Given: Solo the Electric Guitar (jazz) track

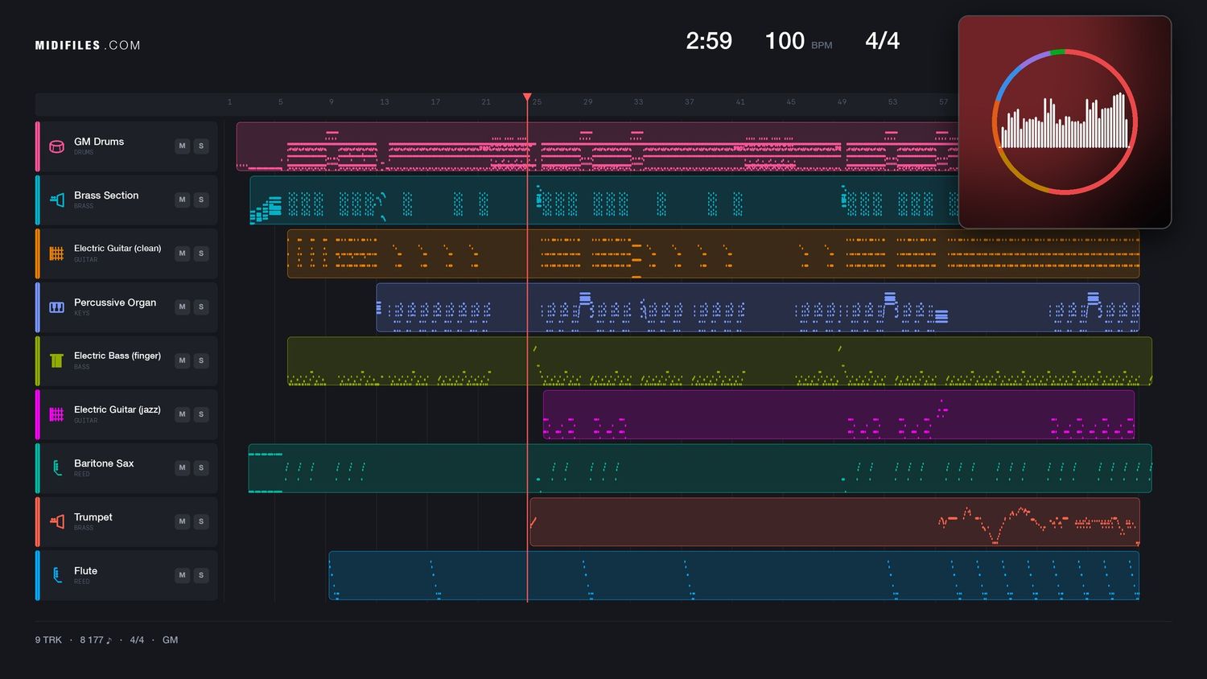Looking at the screenshot, I should pyautogui.click(x=201, y=414).
